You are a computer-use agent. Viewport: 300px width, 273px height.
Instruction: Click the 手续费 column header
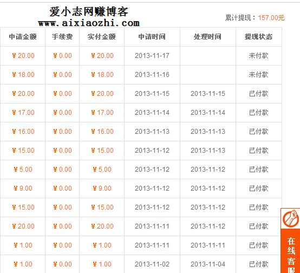[x=62, y=37]
